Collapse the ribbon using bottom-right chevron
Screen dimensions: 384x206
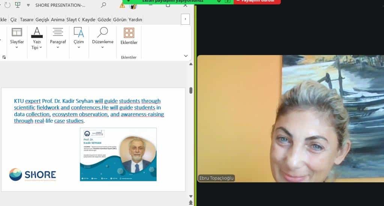[x=186, y=56]
